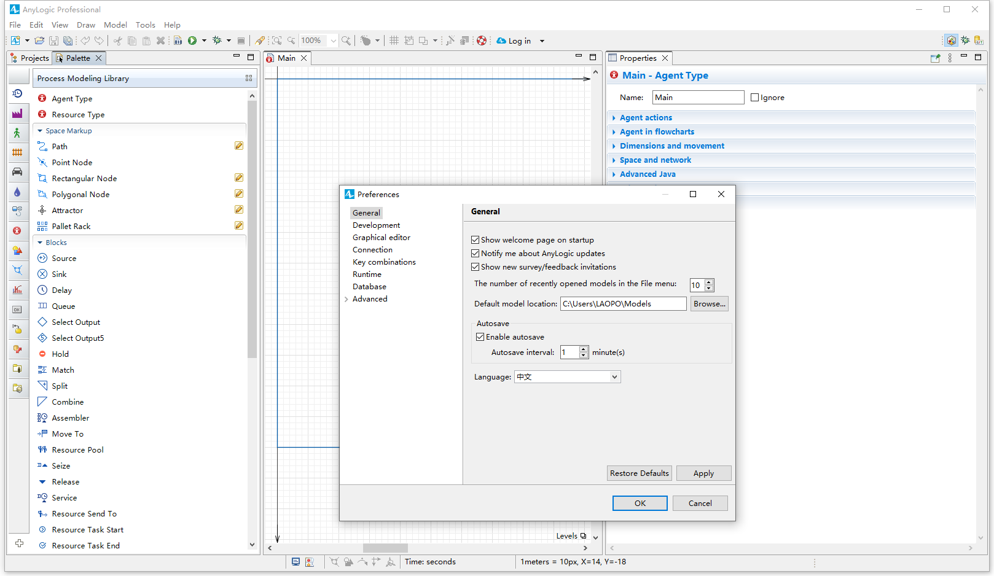
Task: Expand the Agent in flowcharts section
Action: (x=657, y=131)
